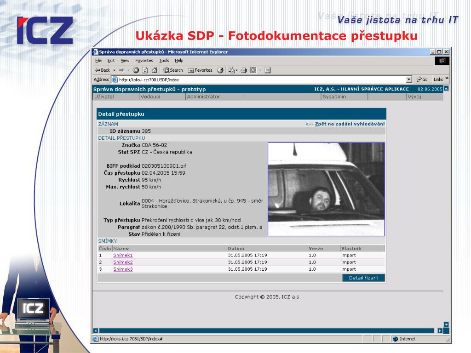
Task: Select the Administrátor navigation tab
Action: [x=214, y=97]
